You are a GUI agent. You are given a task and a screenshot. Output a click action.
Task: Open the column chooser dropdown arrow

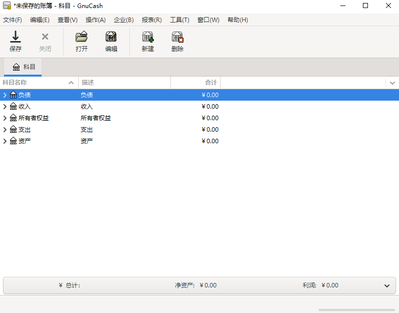pyautogui.click(x=392, y=83)
